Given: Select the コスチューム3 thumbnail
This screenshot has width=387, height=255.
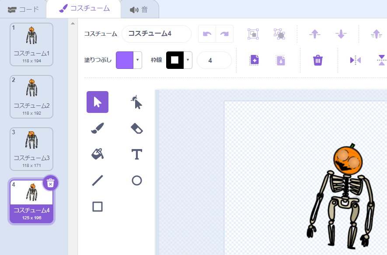Looking at the screenshot, I should click(31, 149).
